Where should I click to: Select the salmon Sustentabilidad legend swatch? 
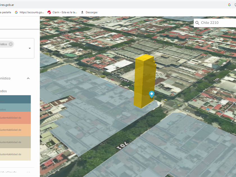point(15,118)
